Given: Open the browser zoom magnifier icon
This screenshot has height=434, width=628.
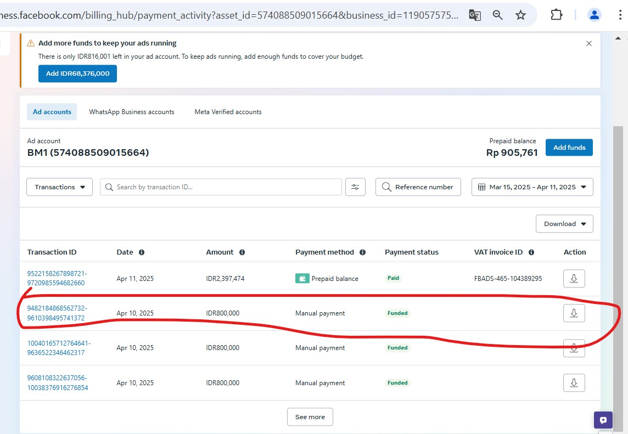Looking at the screenshot, I should (497, 15).
